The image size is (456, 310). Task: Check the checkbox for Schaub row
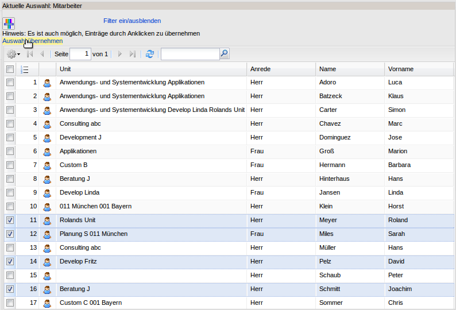point(10,276)
